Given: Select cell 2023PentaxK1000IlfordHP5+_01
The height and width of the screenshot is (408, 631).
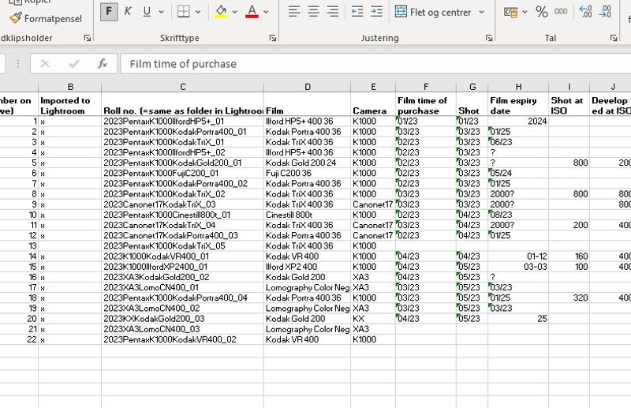Looking at the screenshot, I should [183, 122].
